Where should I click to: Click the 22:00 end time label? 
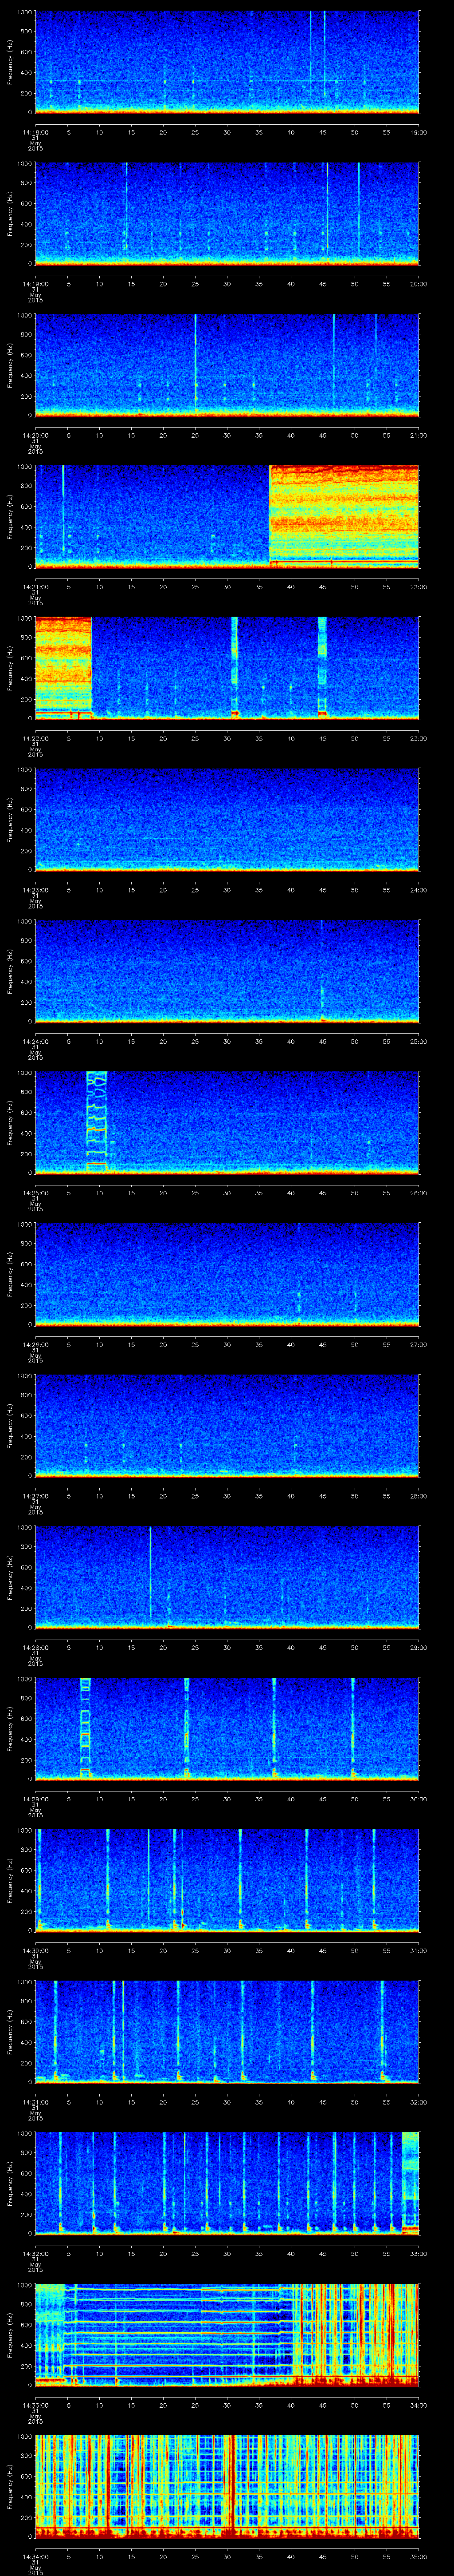[419, 587]
